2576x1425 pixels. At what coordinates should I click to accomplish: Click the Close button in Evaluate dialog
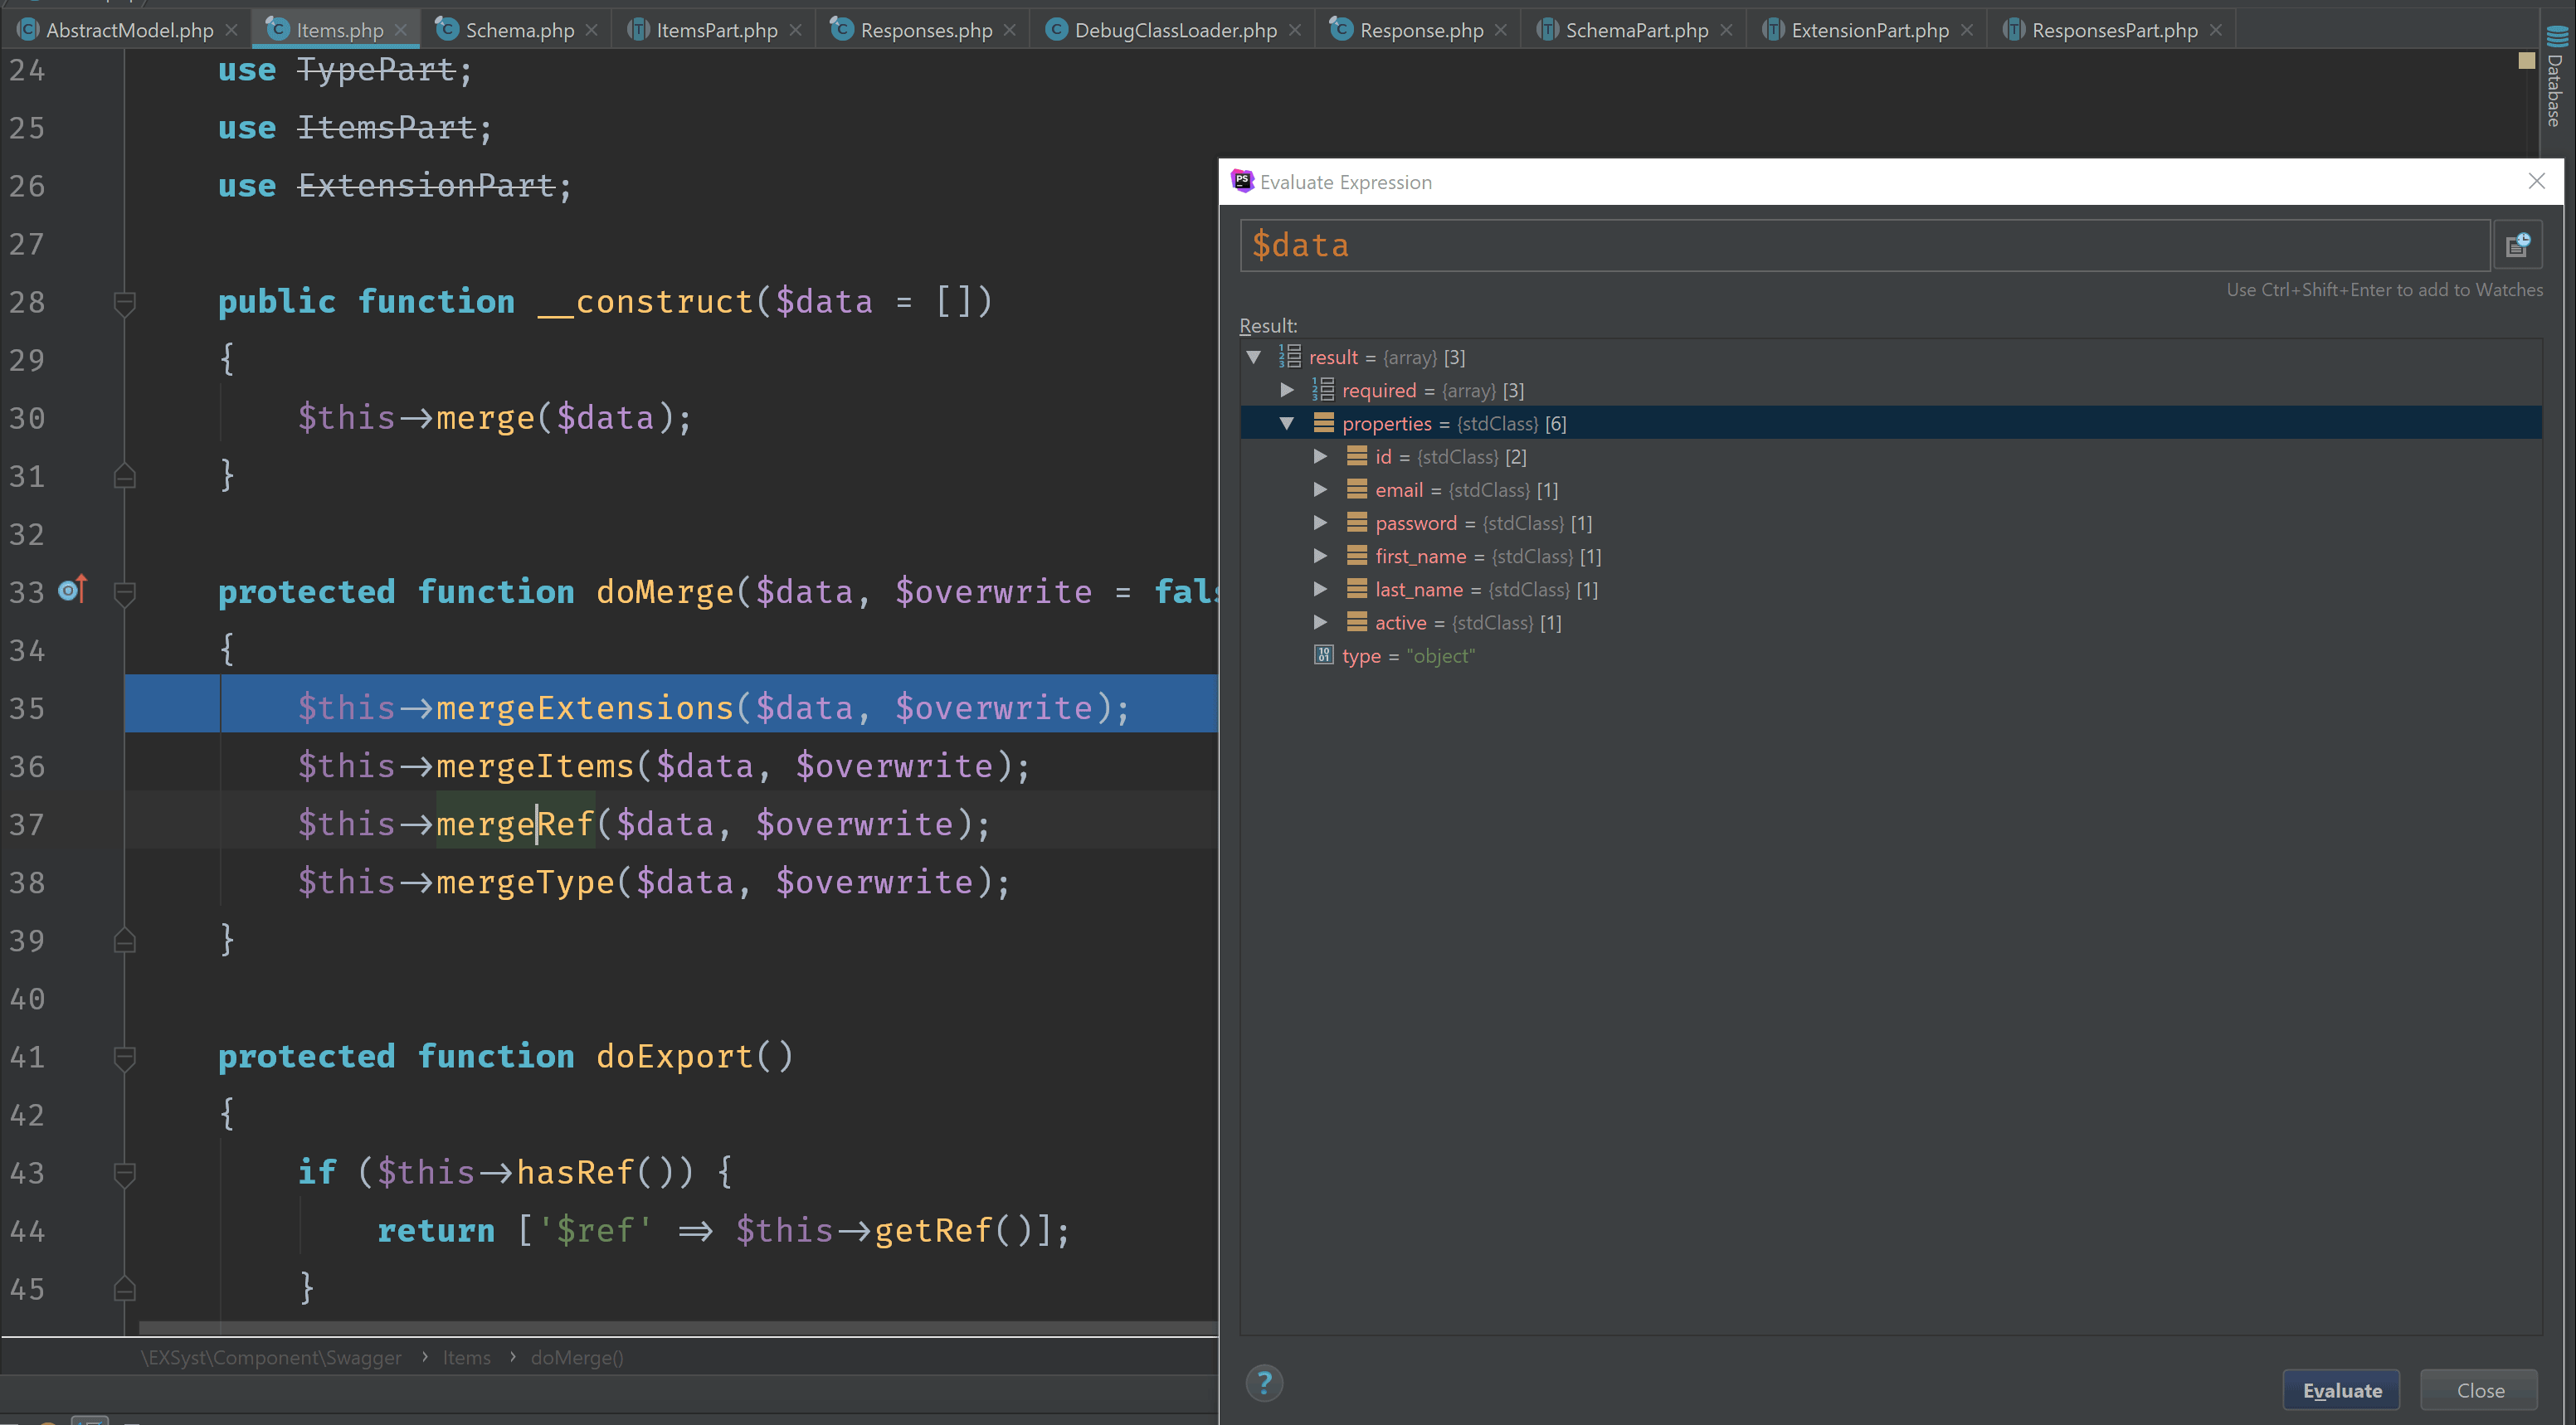[x=2479, y=1390]
